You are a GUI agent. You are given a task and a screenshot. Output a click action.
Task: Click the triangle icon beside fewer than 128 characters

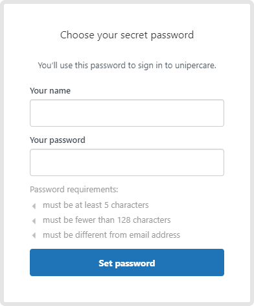pyautogui.click(x=34, y=221)
